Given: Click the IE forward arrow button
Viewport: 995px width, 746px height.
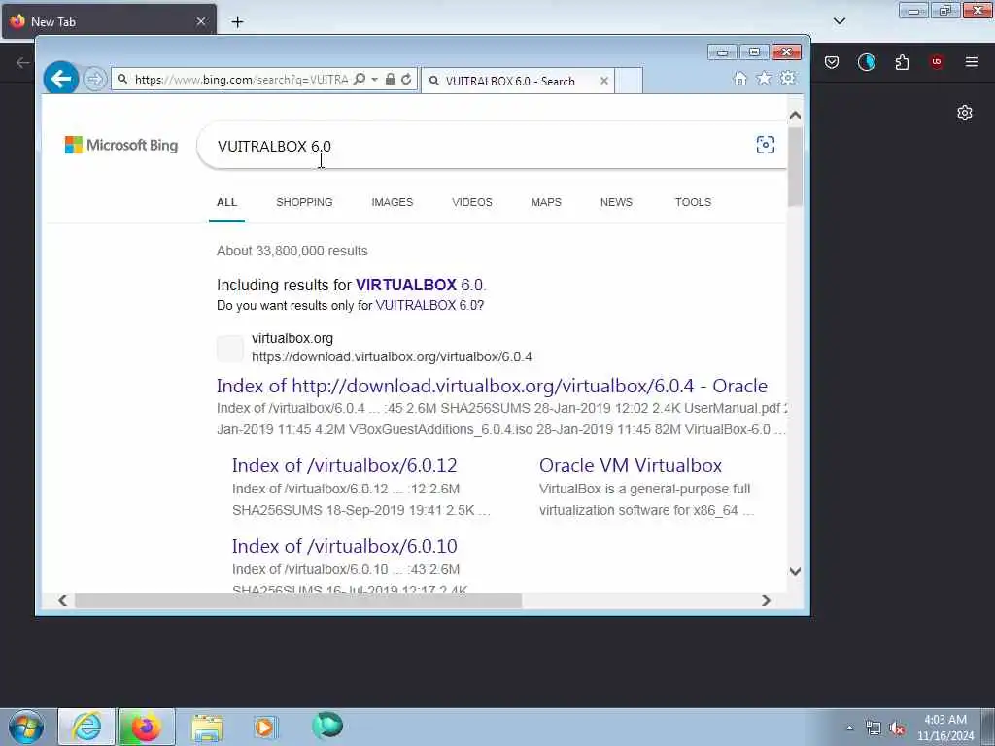Looking at the screenshot, I should [x=94, y=79].
